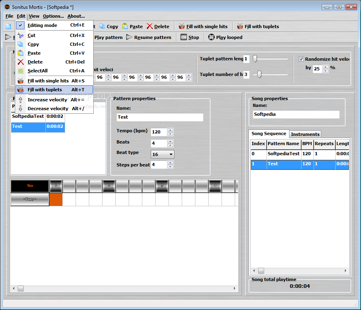361x310 pixels.
Task: Click the Pattern Name column header
Action: [284, 144]
